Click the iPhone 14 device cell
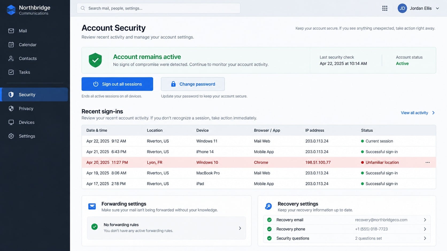This screenshot has height=251, width=447. click(205, 152)
